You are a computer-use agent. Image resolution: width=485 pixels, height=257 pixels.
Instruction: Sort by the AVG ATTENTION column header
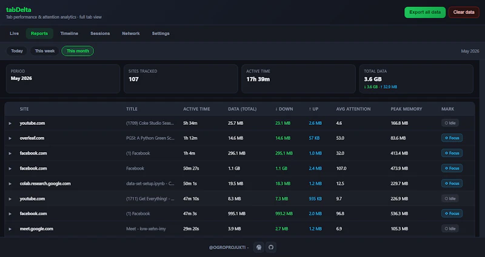point(353,109)
